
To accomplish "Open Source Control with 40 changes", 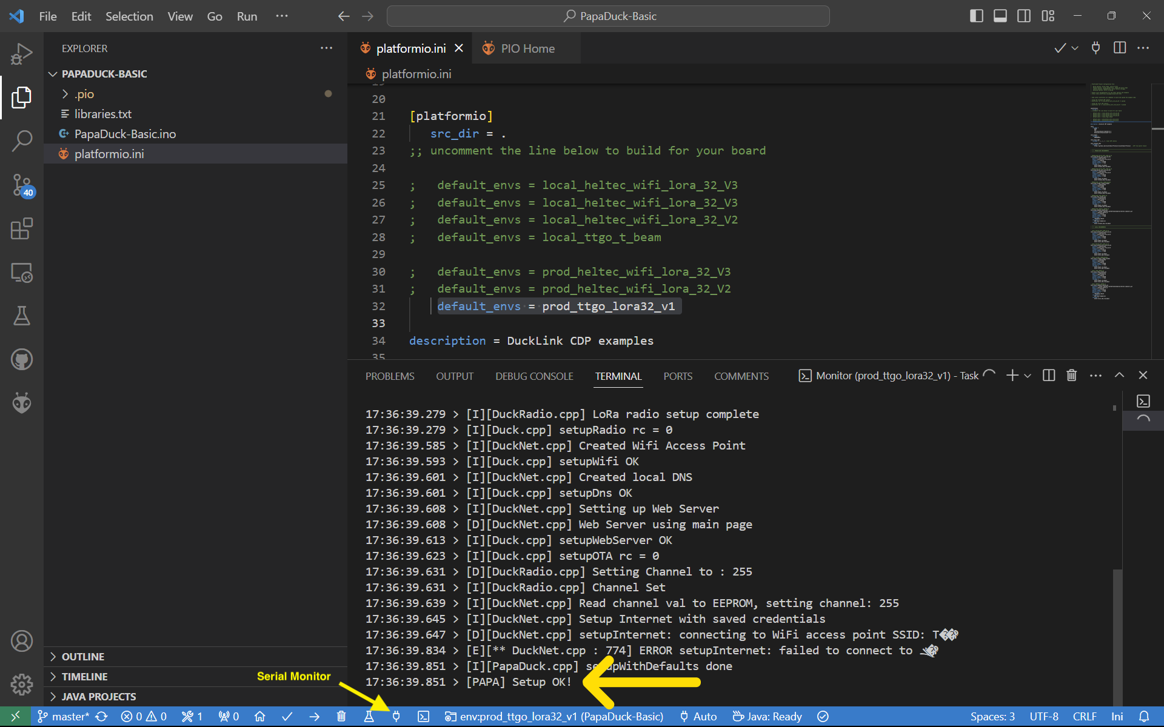I will click(22, 185).
